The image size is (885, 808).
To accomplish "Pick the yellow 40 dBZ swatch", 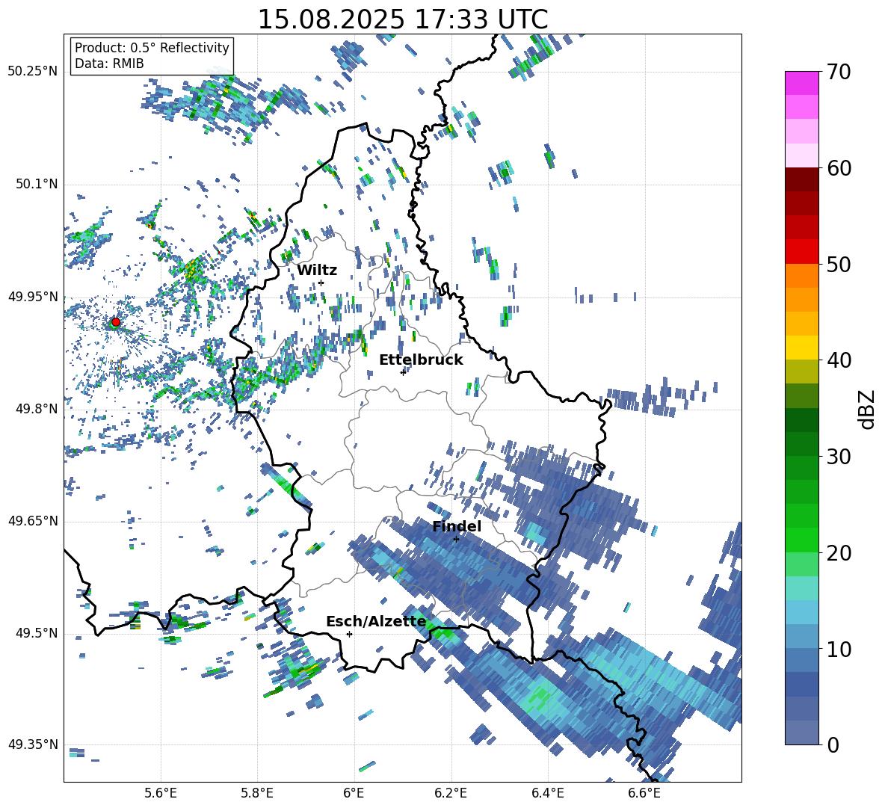I will click(801, 348).
